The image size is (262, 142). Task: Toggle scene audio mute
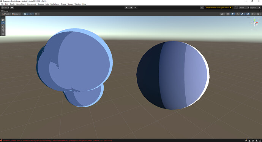[x=237, y=14]
